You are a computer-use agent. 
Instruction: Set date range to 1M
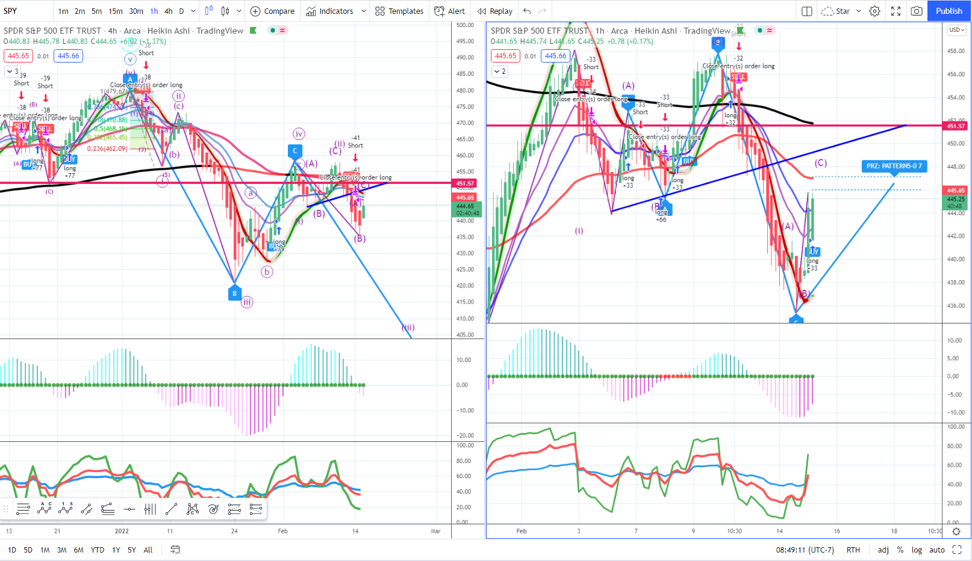coord(45,550)
